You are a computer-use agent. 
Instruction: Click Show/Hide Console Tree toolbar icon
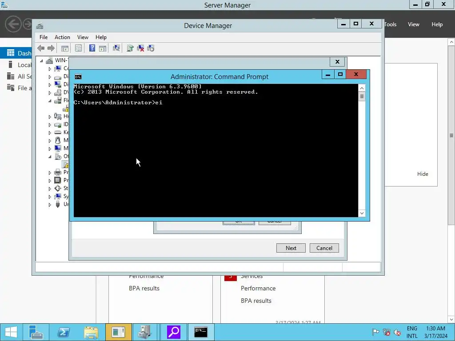[x=65, y=48]
